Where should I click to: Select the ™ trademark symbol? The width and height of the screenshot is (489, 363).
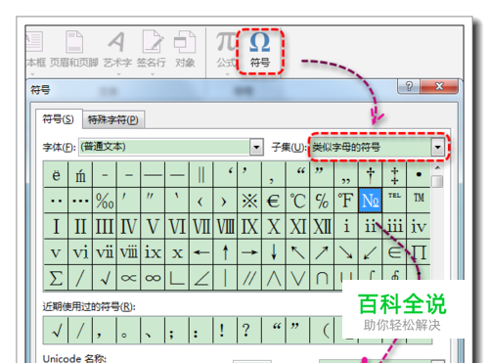tap(419, 201)
